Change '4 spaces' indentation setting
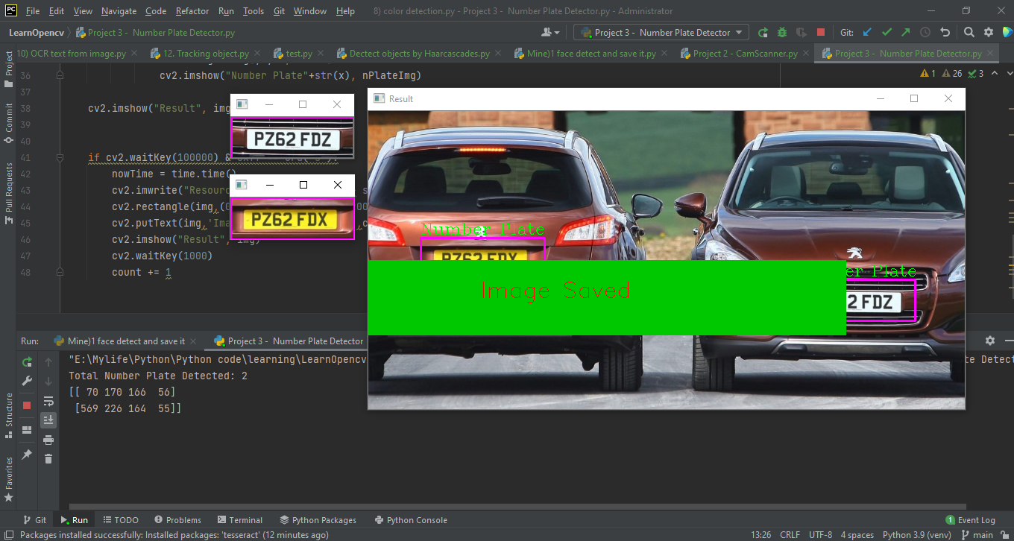The image size is (1014, 541). tap(857, 534)
